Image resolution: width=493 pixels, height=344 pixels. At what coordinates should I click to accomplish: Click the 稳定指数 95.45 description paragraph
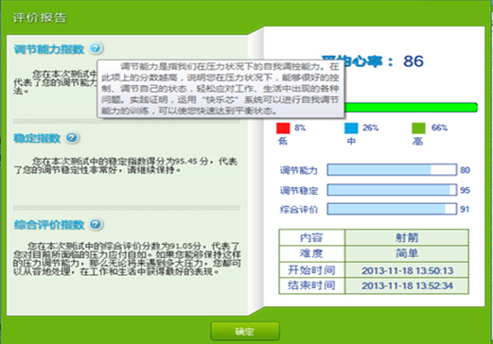(x=126, y=165)
